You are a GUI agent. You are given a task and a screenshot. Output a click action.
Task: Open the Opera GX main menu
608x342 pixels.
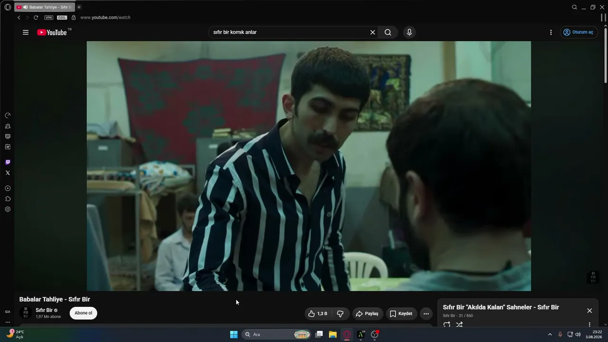click(x=8, y=7)
